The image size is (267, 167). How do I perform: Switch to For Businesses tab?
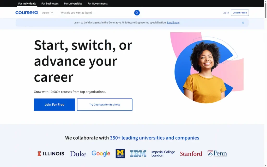50,4
